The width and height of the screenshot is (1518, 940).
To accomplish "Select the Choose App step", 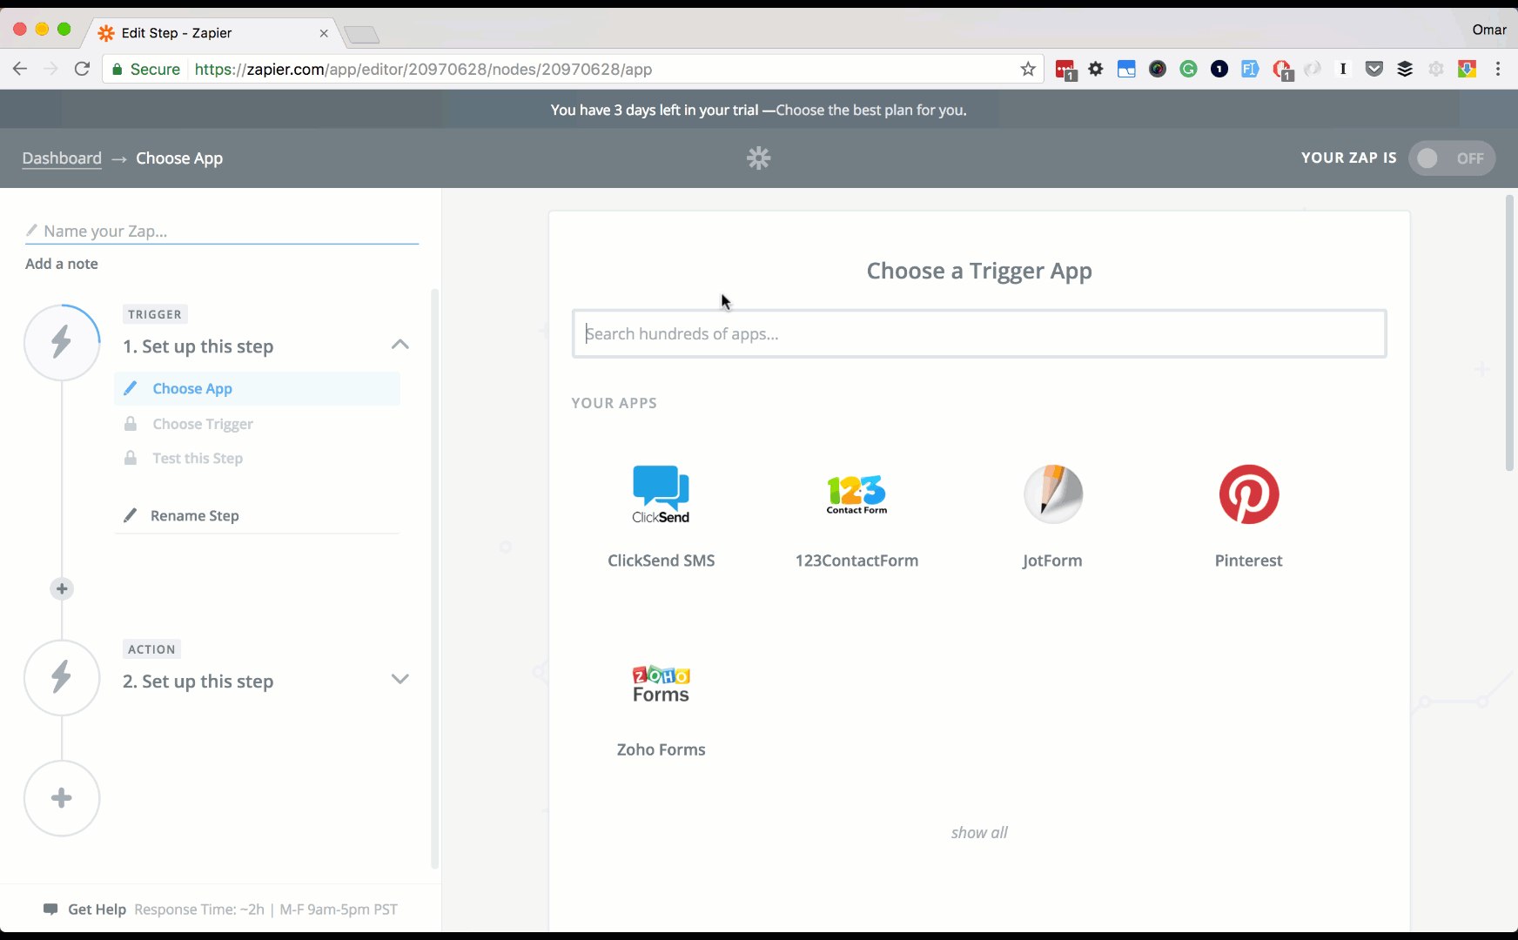I will (191, 388).
